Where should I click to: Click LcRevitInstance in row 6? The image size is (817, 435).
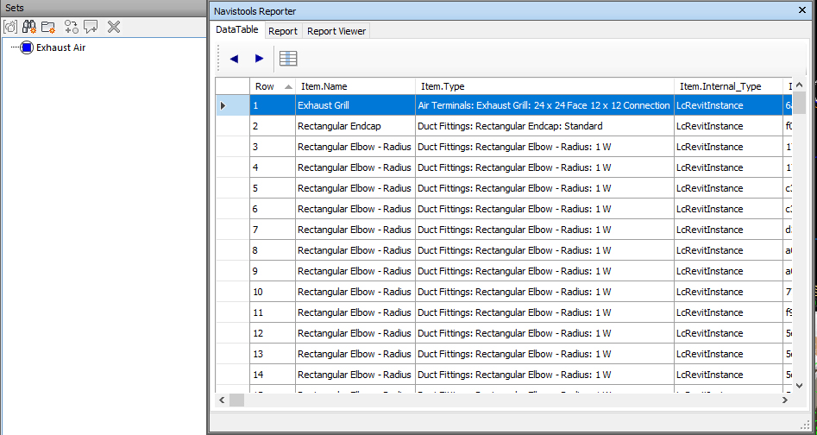[728, 209]
